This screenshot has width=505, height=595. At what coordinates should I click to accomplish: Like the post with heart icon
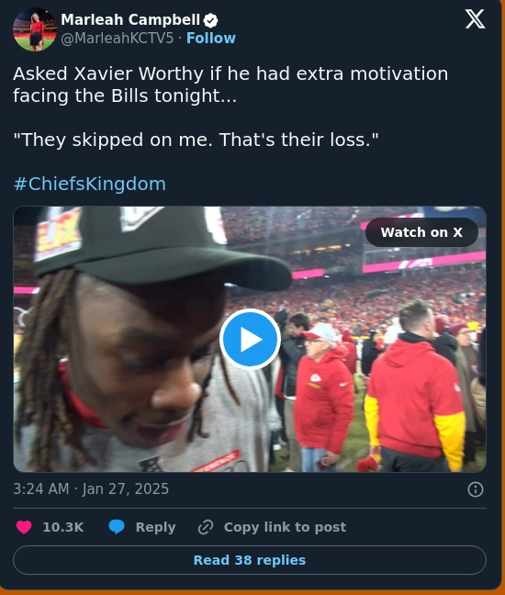pos(24,527)
